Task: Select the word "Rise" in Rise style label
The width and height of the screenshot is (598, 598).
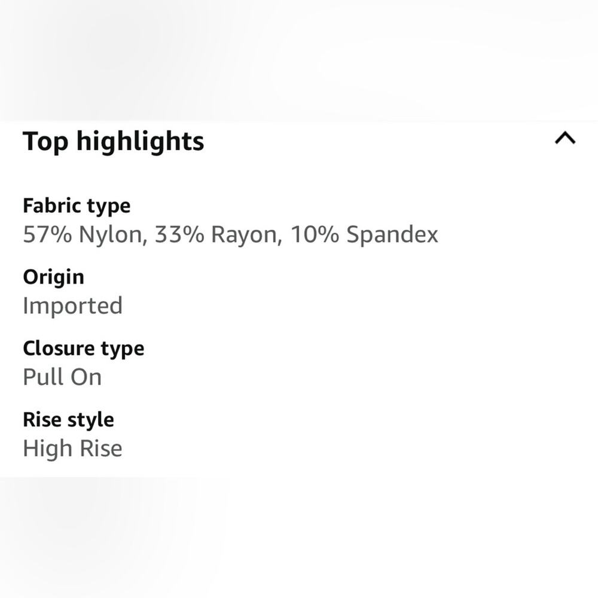Action: 42,420
